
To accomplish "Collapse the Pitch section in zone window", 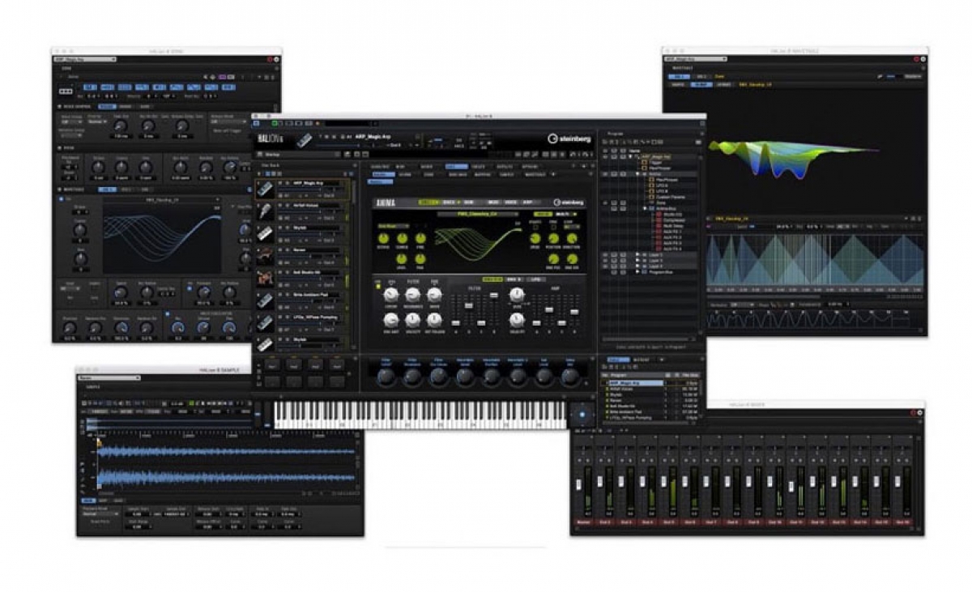I will (58, 148).
